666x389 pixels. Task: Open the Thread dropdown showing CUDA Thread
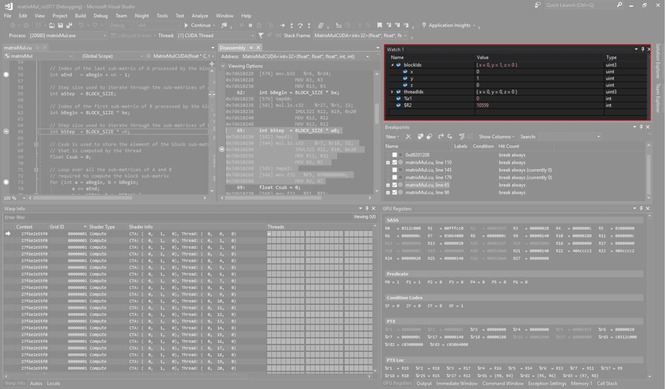pos(252,36)
